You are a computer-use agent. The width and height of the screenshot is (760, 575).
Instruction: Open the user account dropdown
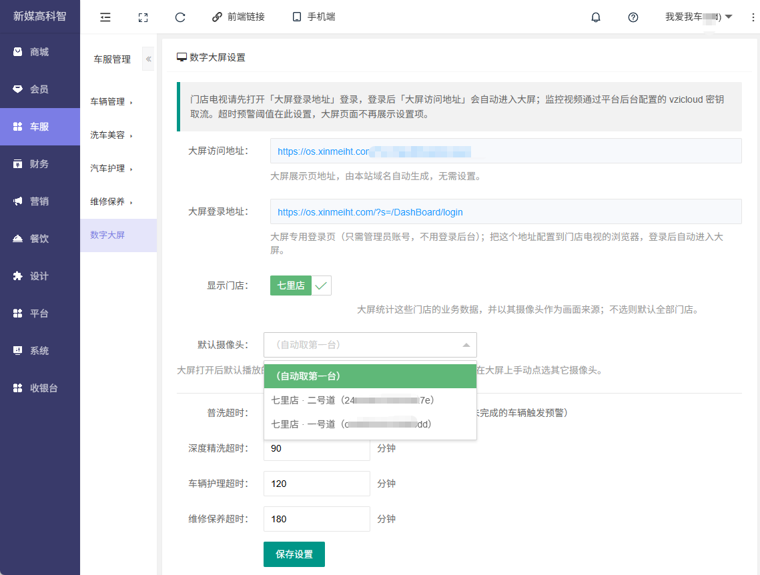(699, 17)
